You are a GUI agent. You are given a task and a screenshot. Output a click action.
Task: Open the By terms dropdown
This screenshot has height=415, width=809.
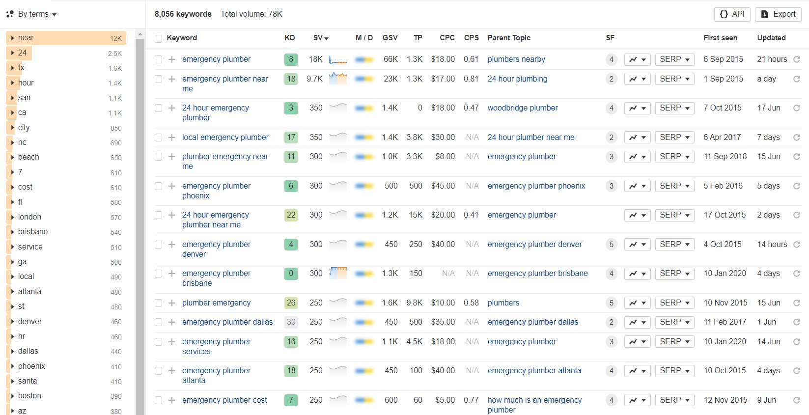(32, 14)
